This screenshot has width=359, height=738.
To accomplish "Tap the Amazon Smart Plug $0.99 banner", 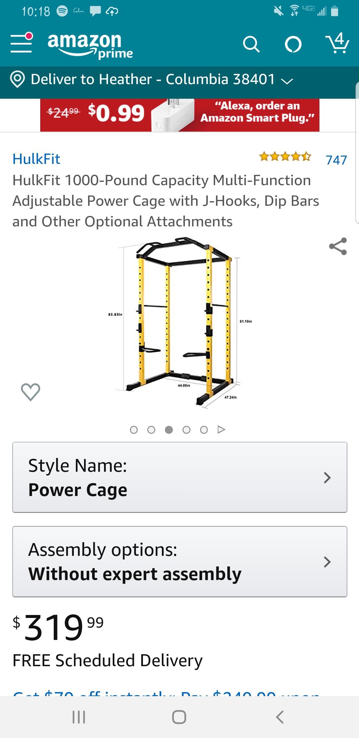I will (180, 115).
